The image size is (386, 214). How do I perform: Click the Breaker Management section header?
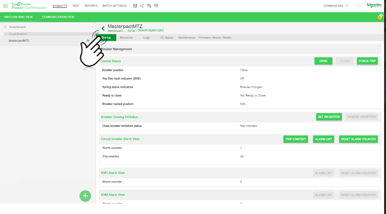click(240, 49)
